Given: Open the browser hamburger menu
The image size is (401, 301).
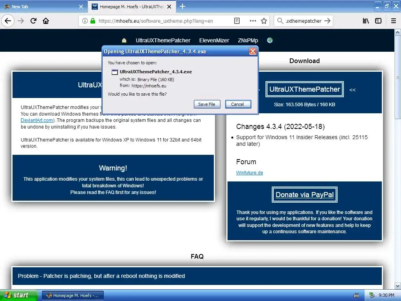Looking at the screenshot, I should pyautogui.click(x=394, y=21).
